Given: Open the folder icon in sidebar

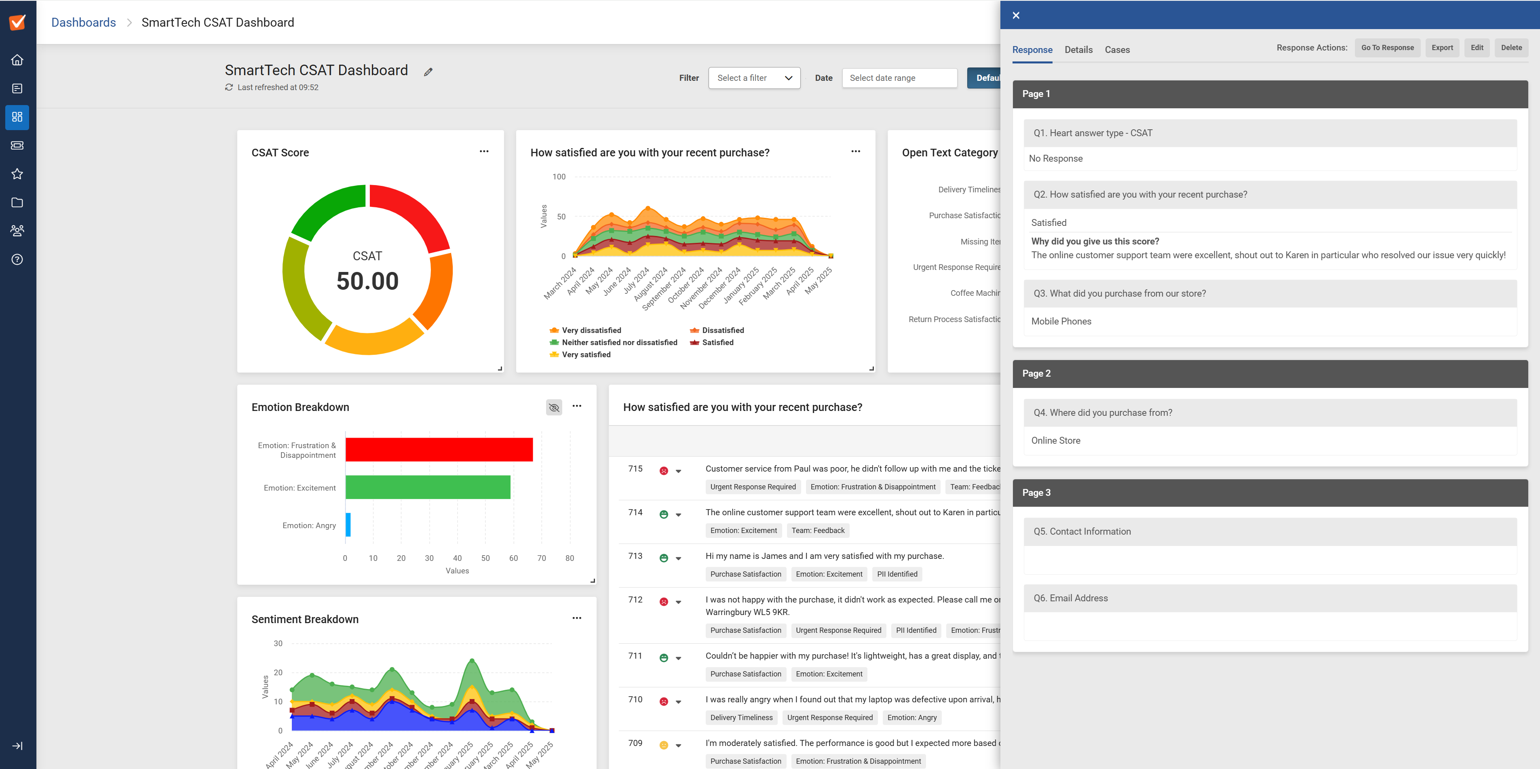Looking at the screenshot, I should click(17, 202).
